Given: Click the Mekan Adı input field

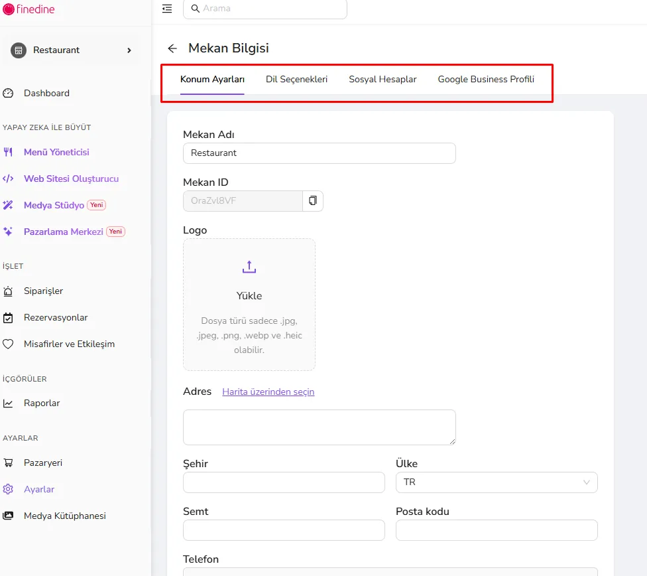Looking at the screenshot, I should coord(320,153).
